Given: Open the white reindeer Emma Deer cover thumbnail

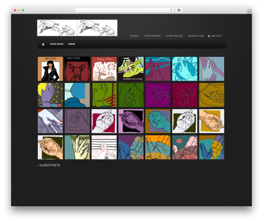Looking at the screenshot, I should pyautogui.click(x=104, y=69).
